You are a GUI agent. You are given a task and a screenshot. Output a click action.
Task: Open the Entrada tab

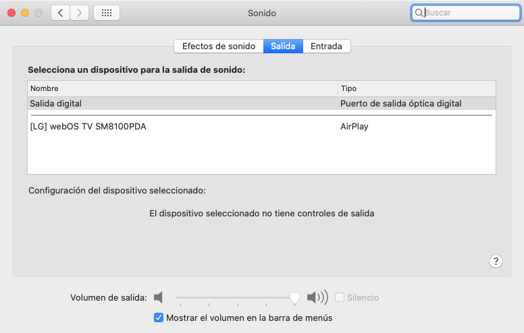[326, 47]
